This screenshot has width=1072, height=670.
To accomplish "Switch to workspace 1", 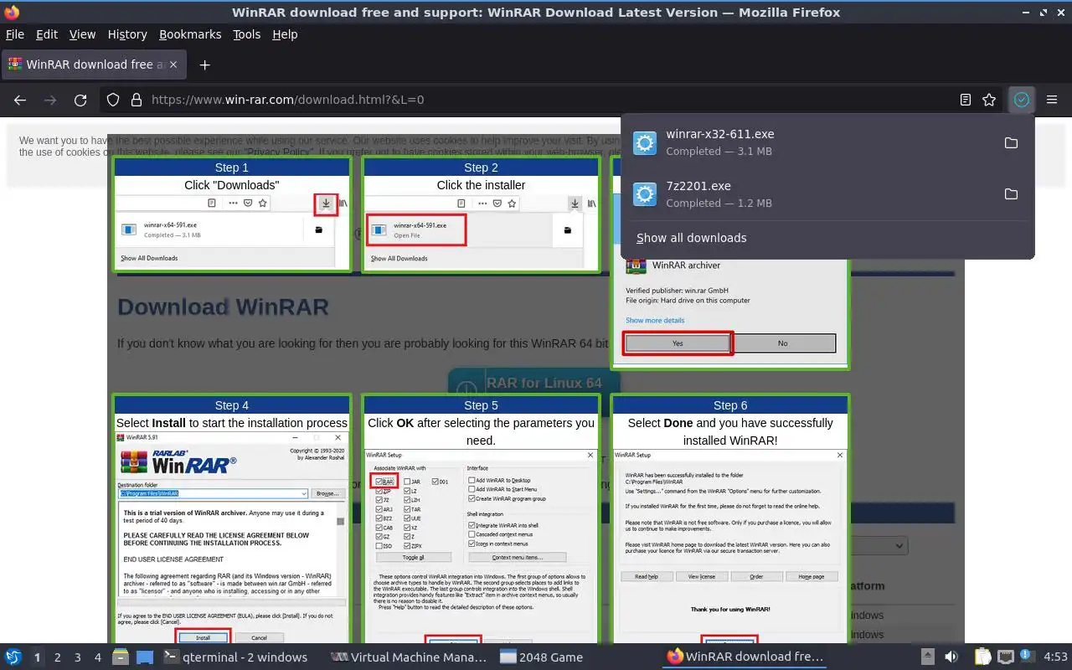I will click(37, 657).
